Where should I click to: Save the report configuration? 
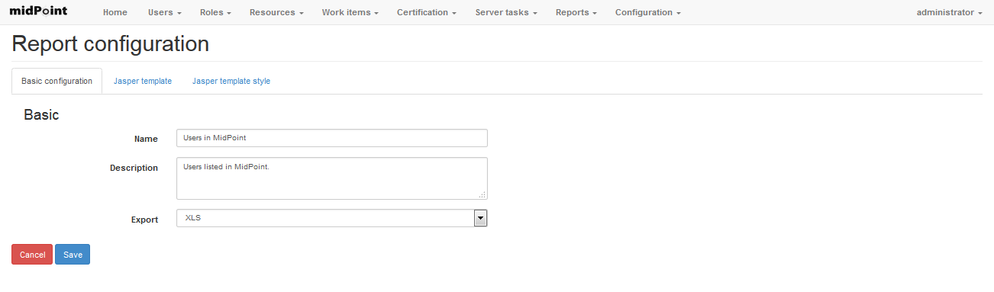pyautogui.click(x=73, y=255)
